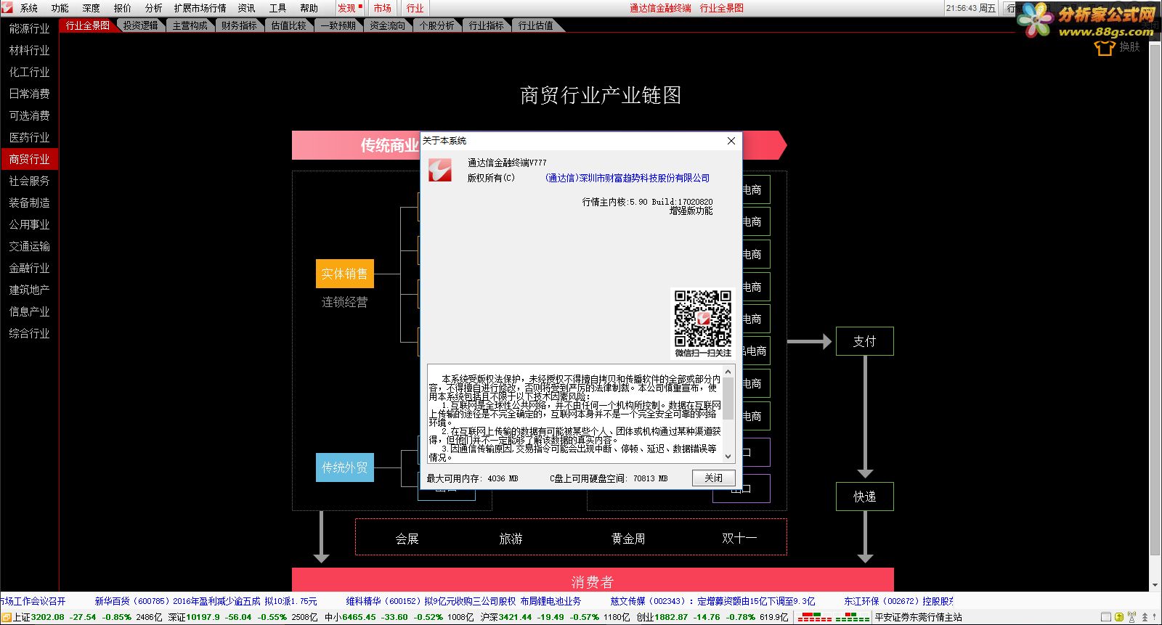Select 可选消费 in left sidebar
The height and width of the screenshot is (625, 1162).
(29, 115)
